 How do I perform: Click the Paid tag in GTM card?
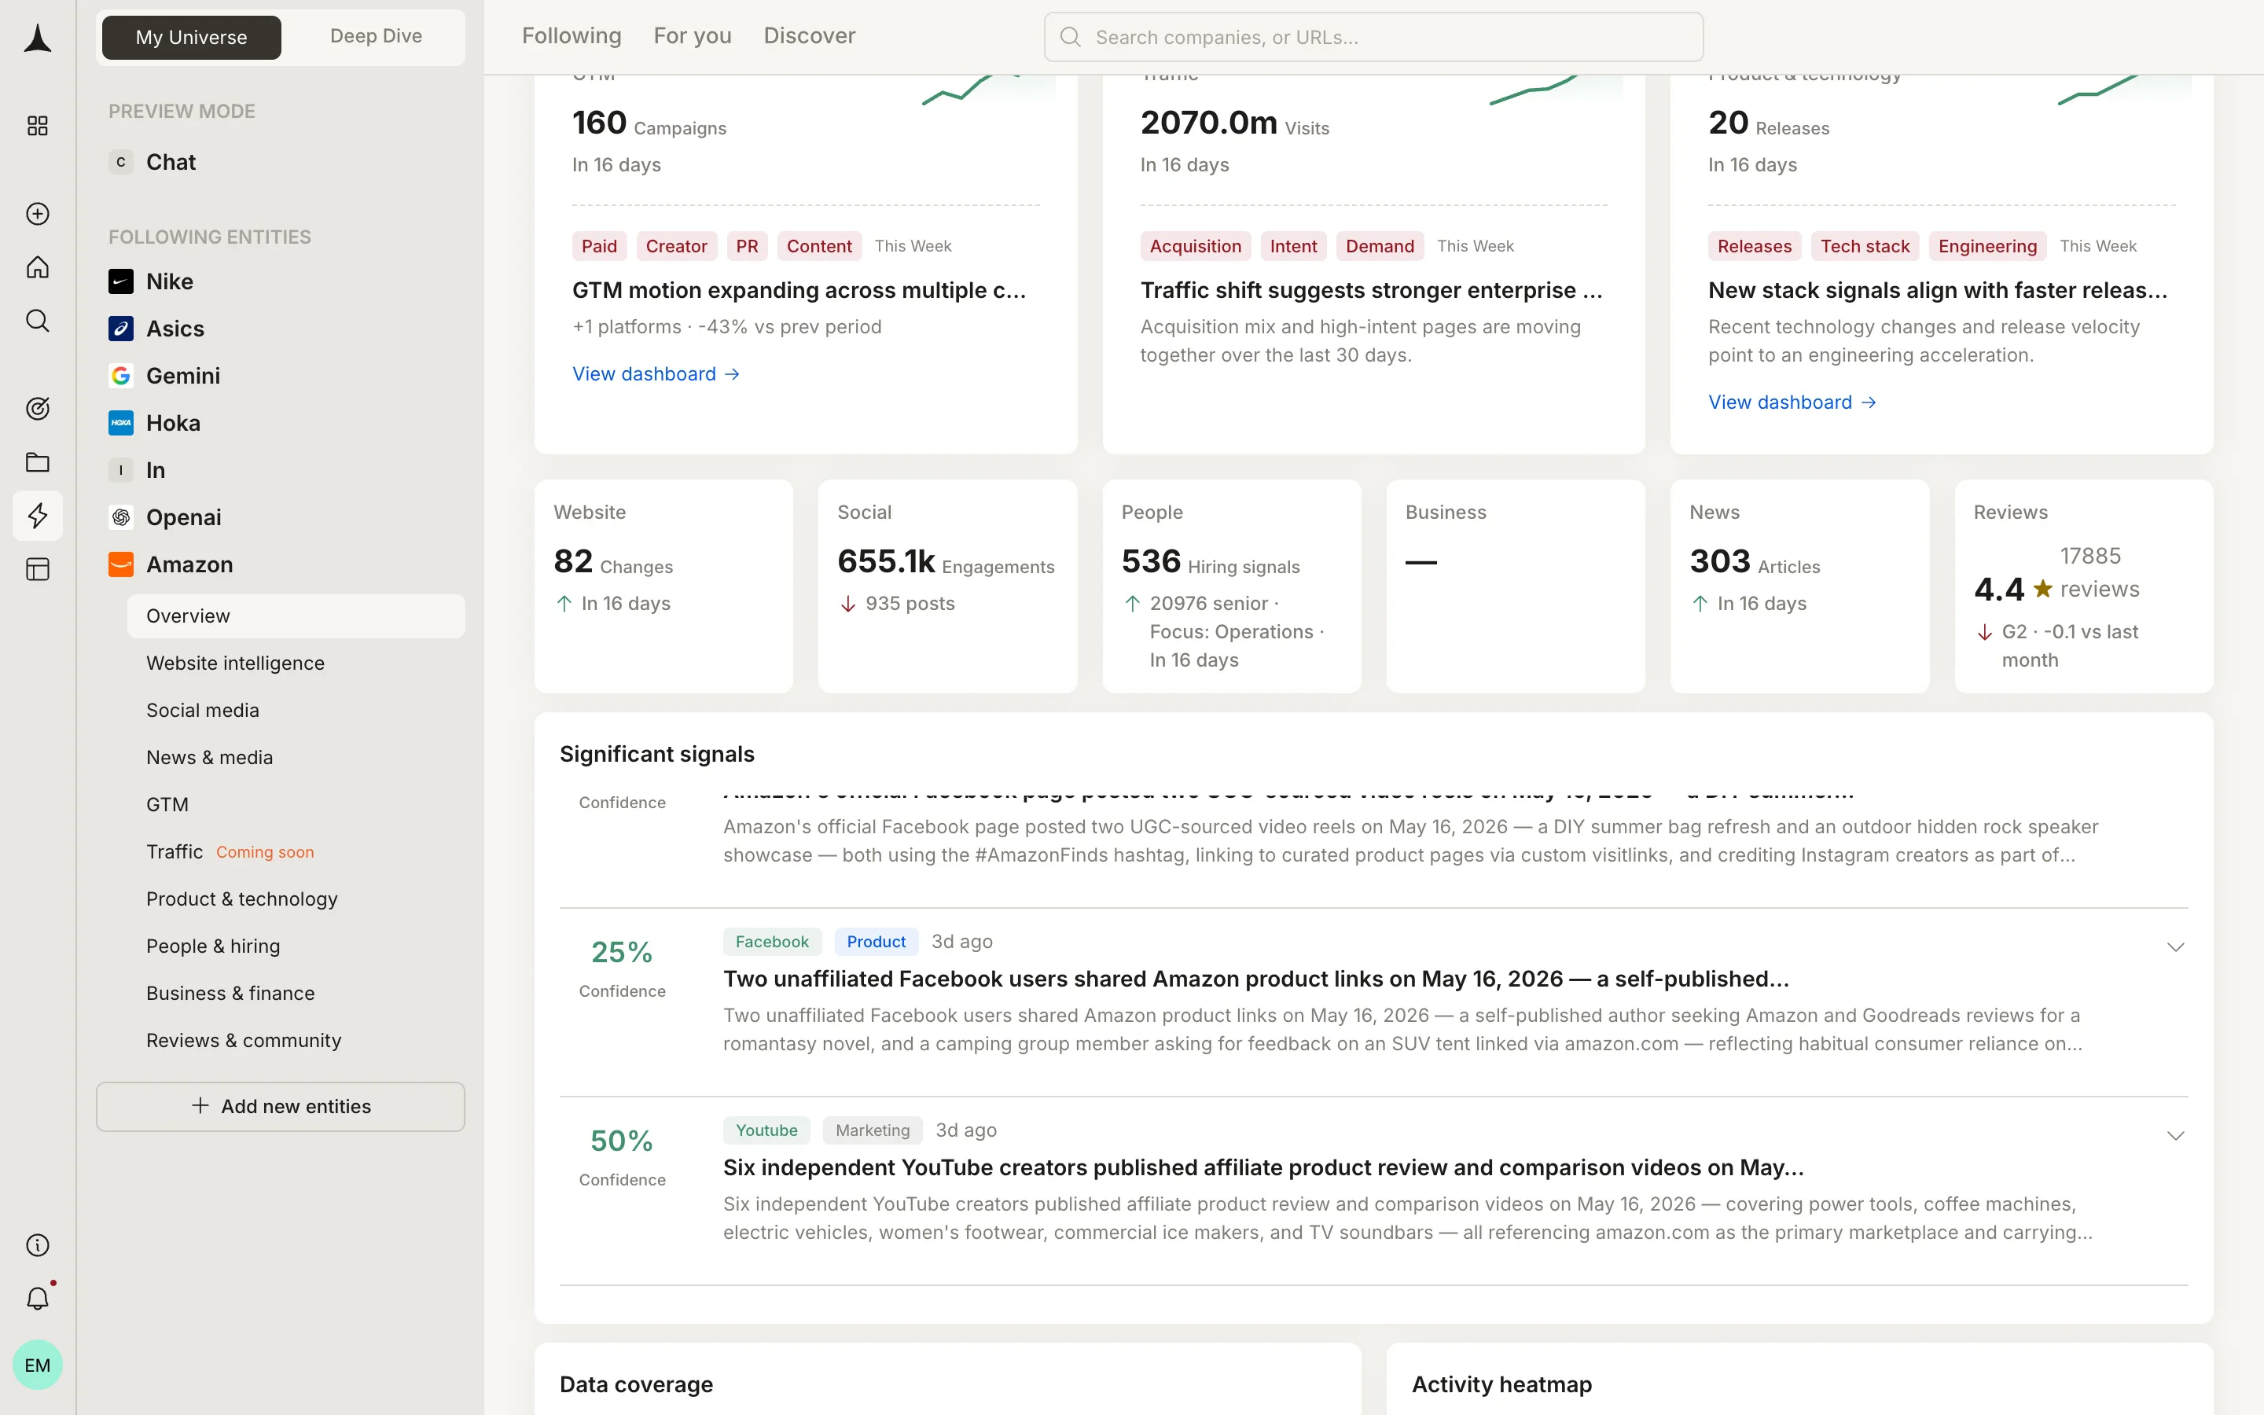(599, 246)
